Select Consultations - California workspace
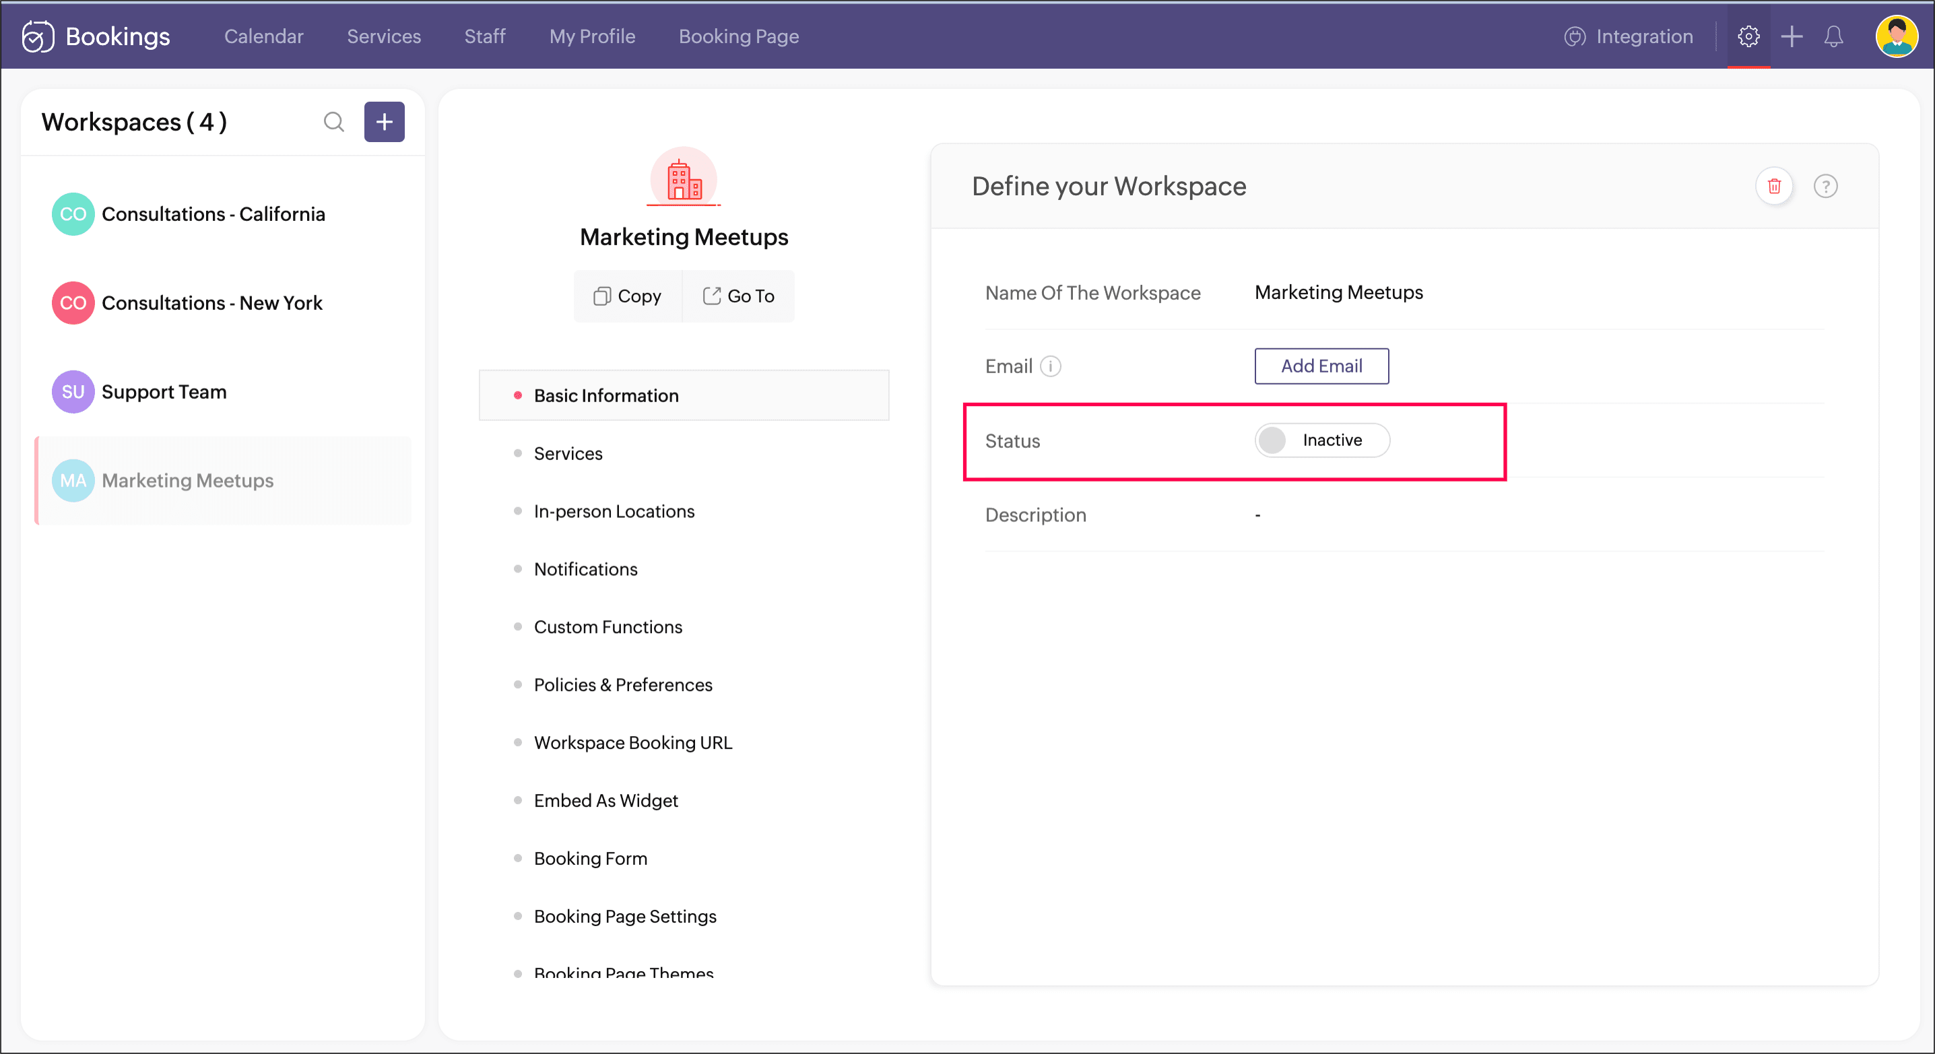1935x1054 pixels. (x=223, y=214)
